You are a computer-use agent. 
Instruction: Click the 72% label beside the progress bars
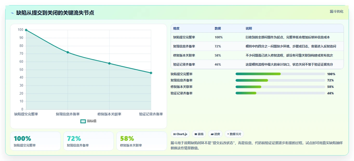330,80
